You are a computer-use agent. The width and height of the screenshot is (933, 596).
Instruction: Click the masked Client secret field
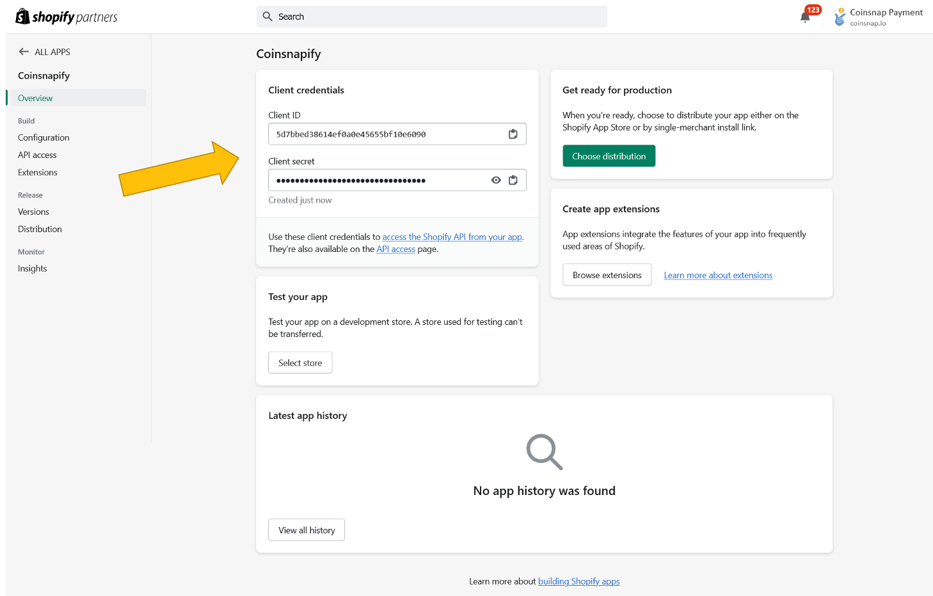397,180
